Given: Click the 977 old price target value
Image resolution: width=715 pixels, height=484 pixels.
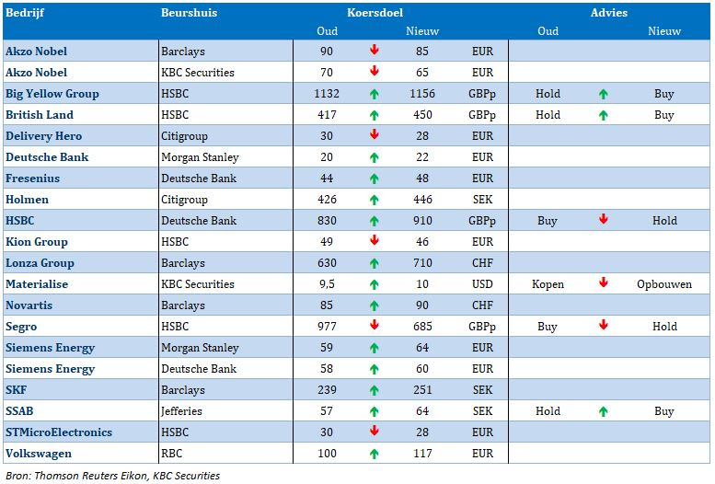Looking at the screenshot, I should pyautogui.click(x=327, y=327).
